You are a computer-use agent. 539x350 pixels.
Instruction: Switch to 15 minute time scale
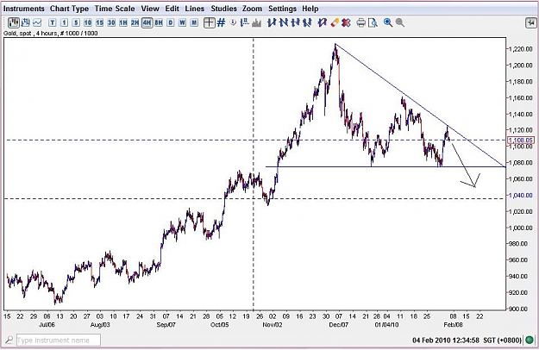tap(99, 23)
